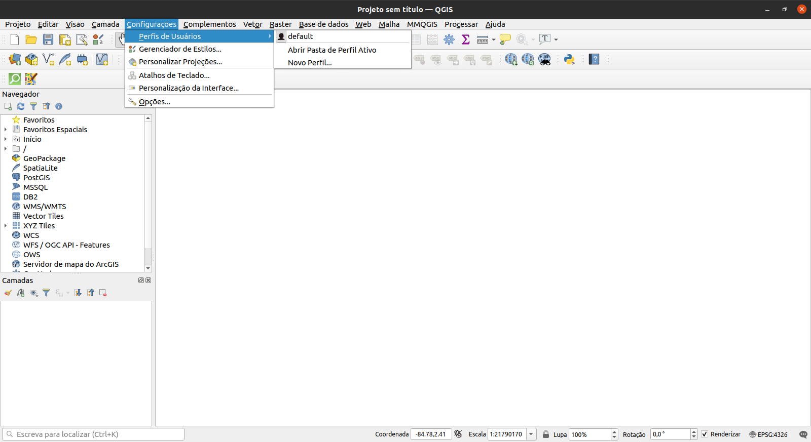Click the Camadas legend filter funnel icon
This screenshot has height=442, width=811.
46,293
